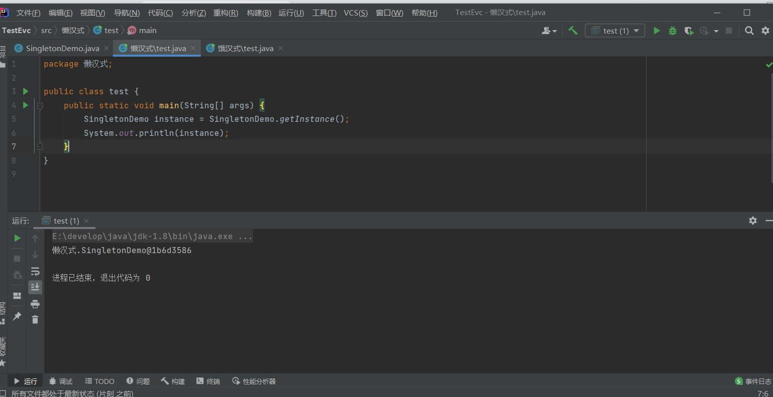Rerun program in the Run panel
The height and width of the screenshot is (397, 773).
(x=17, y=238)
